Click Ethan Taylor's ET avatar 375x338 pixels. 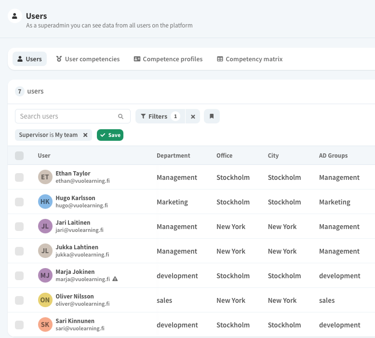(x=45, y=177)
